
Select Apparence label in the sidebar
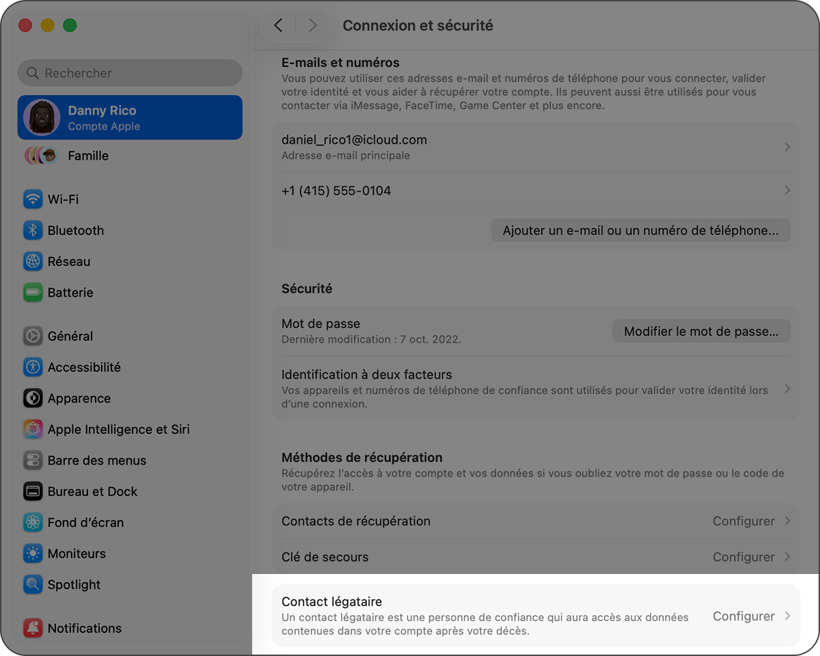pyautogui.click(x=79, y=398)
